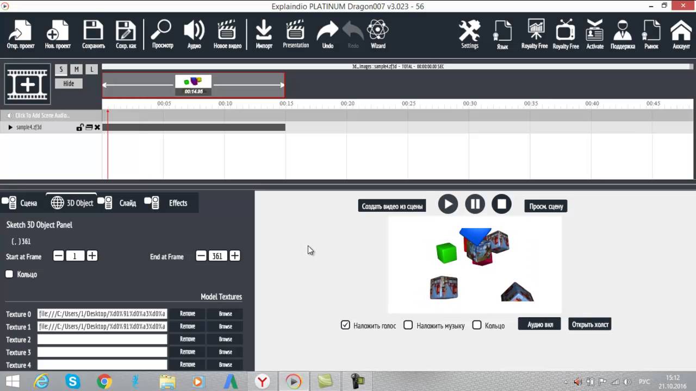
Task: Set timeline size L
Action: click(92, 70)
